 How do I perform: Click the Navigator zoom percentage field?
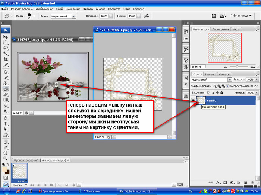click(198, 66)
